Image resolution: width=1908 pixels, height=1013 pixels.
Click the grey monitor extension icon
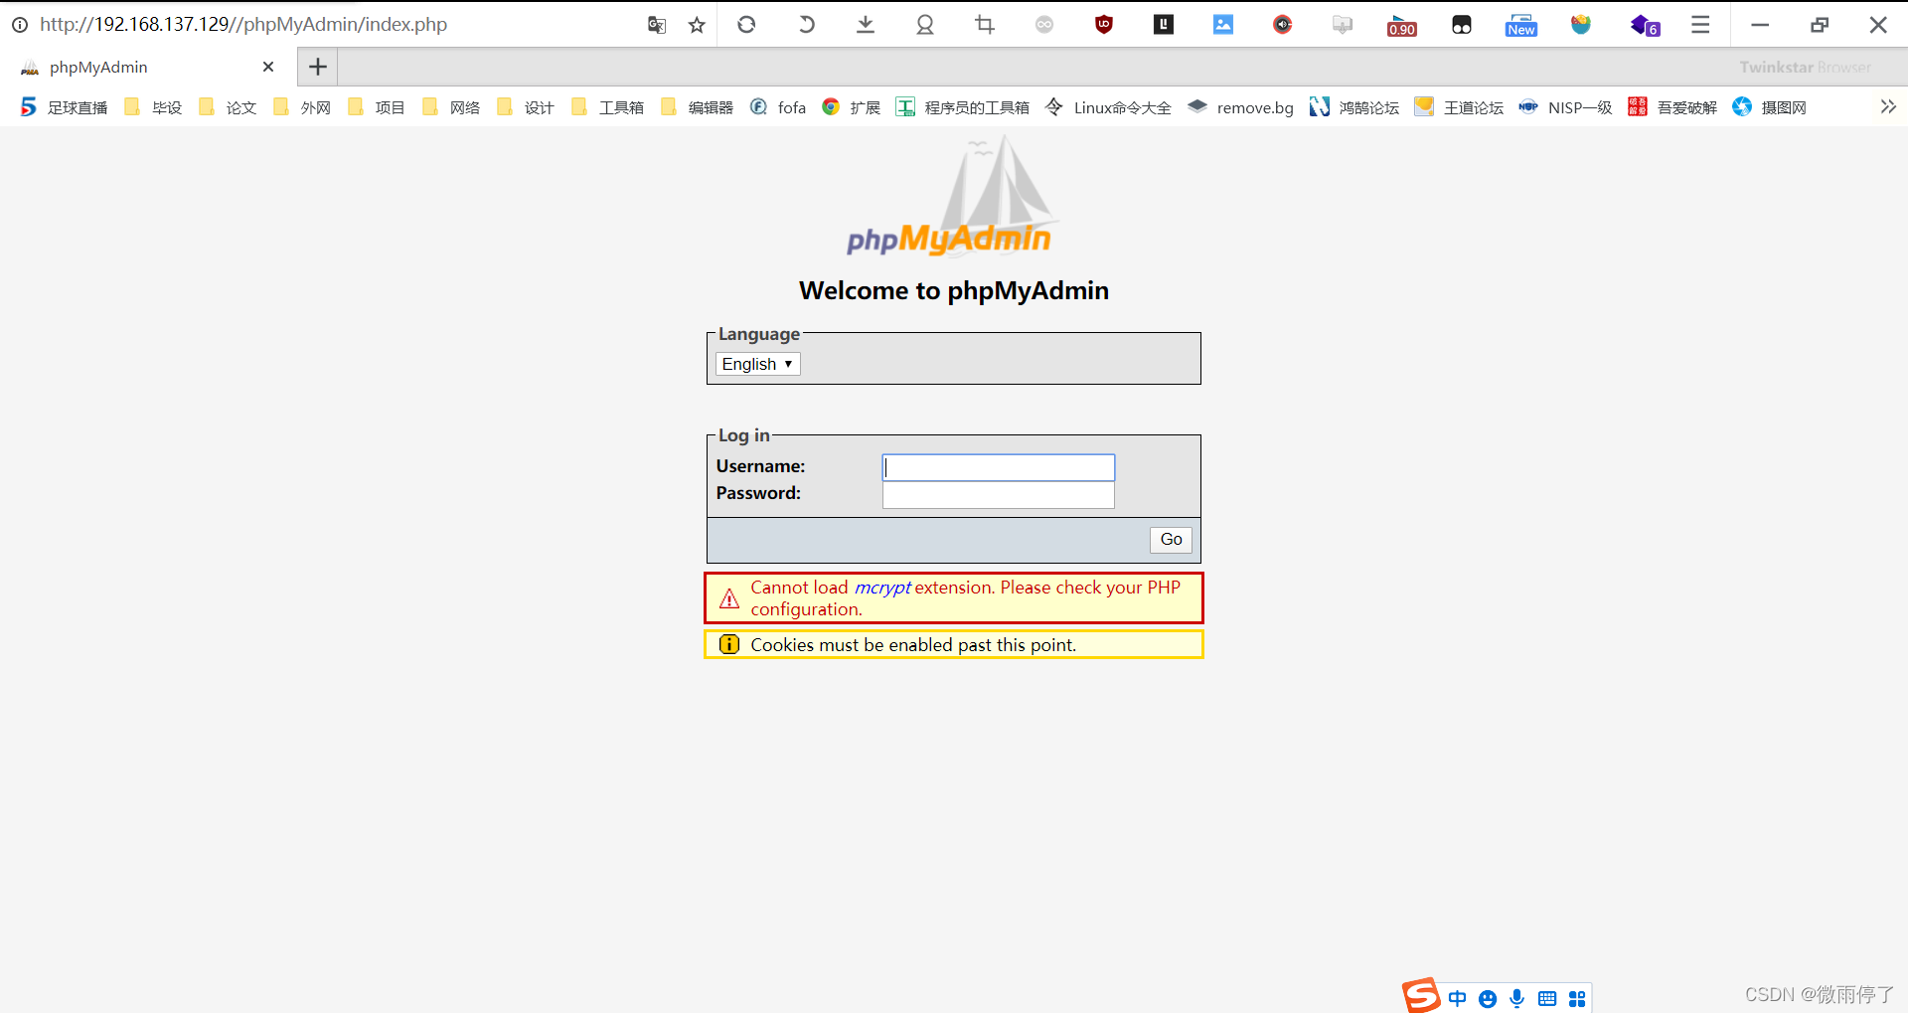coord(1343,25)
